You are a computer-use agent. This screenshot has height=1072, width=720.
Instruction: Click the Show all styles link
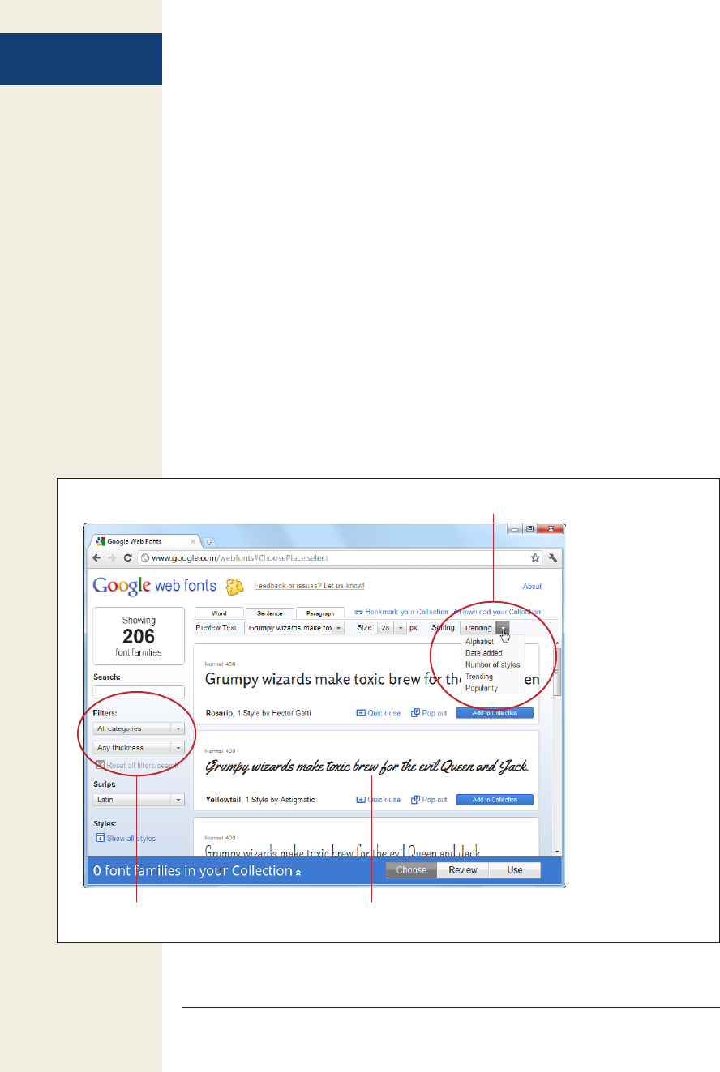[x=131, y=839]
